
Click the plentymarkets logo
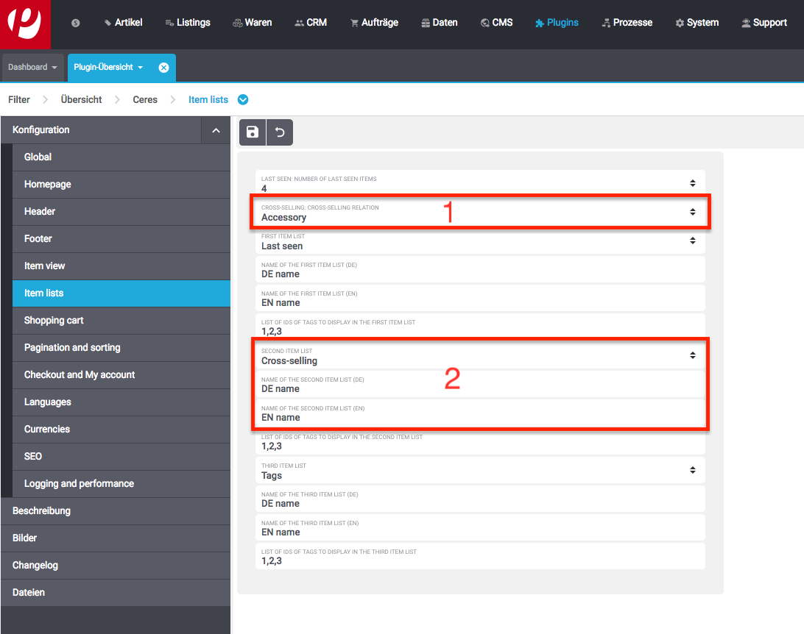click(25, 24)
